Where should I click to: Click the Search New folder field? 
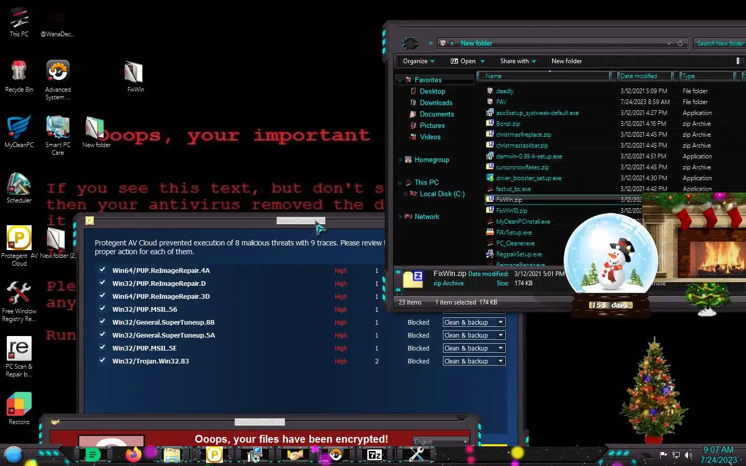(x=720, y=43)
